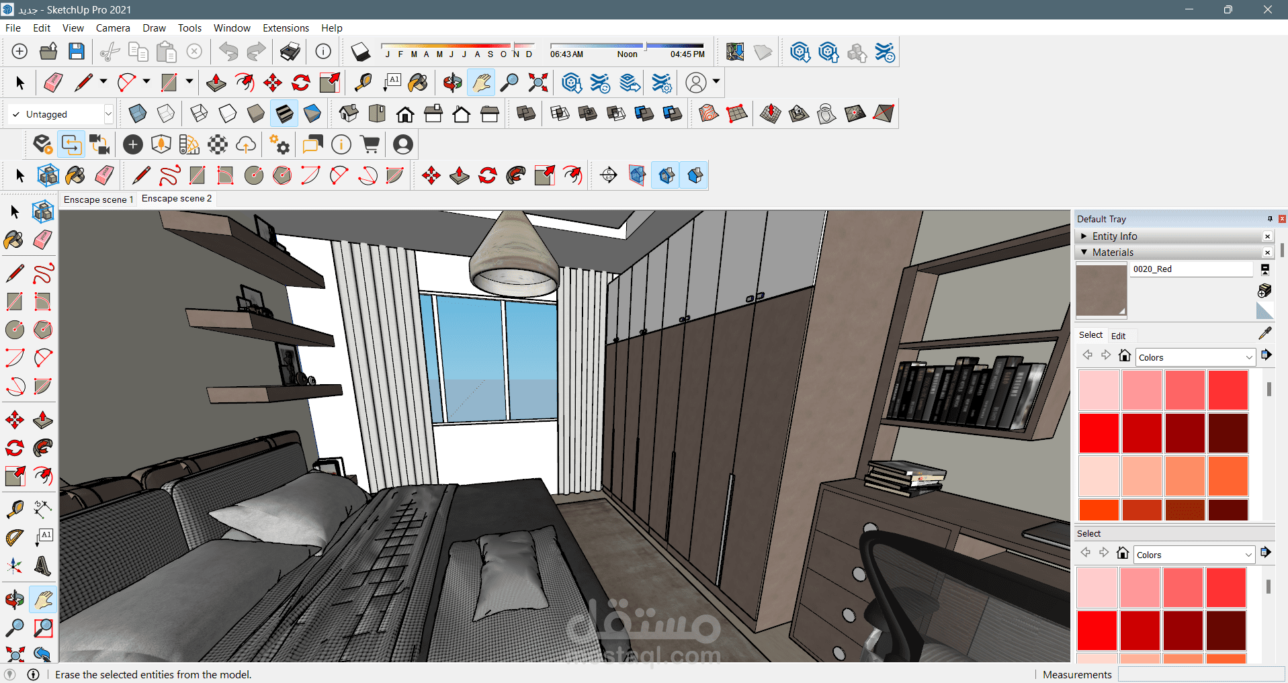
Task: Open the account icon dropdown arrow
Action: pyautogui.click(x=716, y=82)
